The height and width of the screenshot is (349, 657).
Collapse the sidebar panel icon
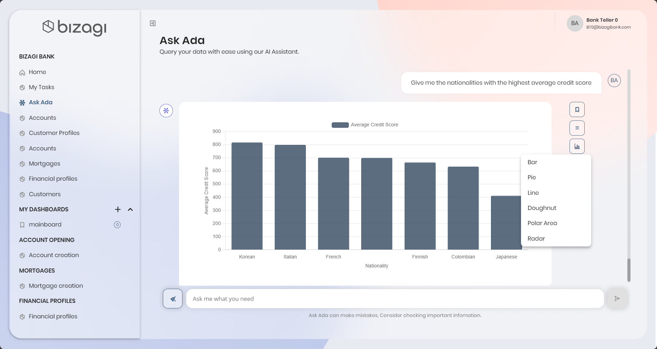click(153, 23)
